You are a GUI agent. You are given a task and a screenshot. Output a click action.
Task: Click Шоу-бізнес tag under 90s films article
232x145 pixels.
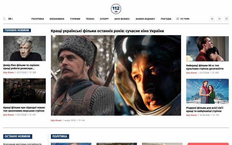[192, 73]
